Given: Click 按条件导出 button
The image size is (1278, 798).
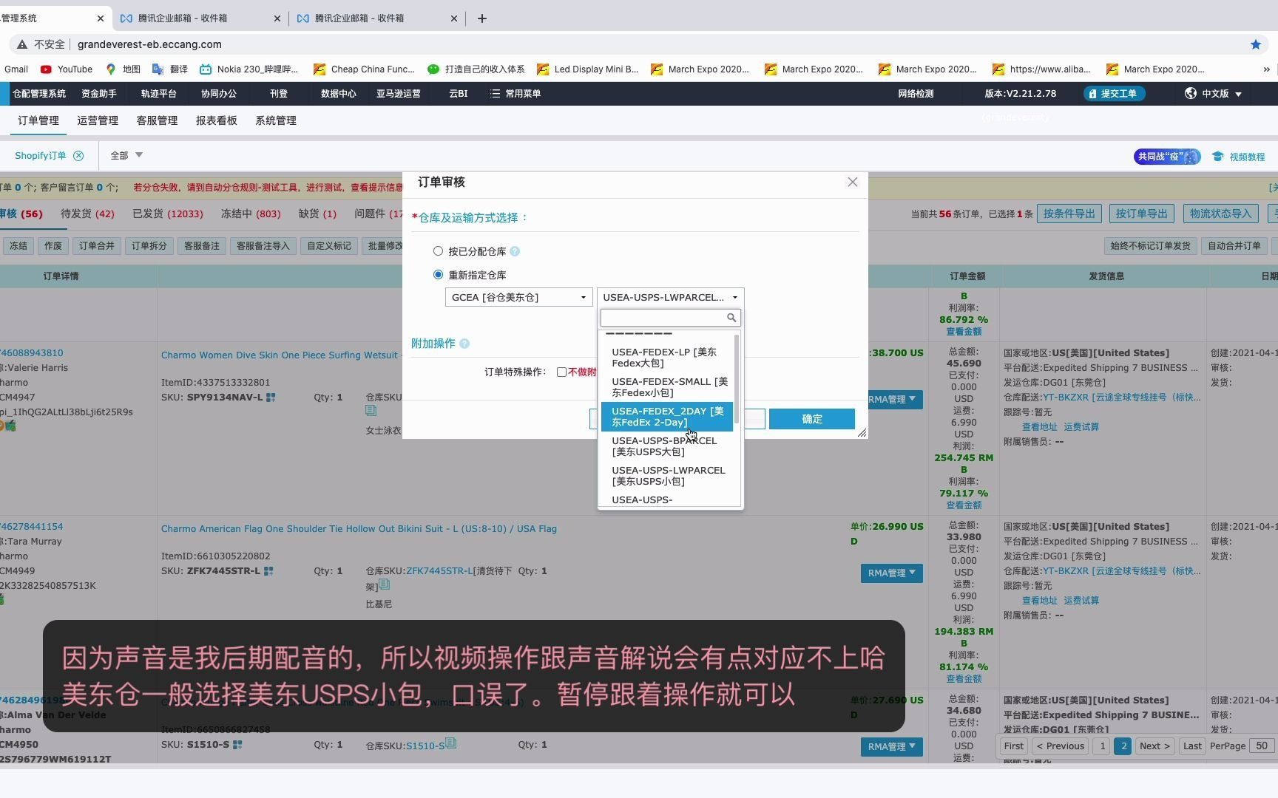Looking at the screenshot, I should (x=1069, y=214).
